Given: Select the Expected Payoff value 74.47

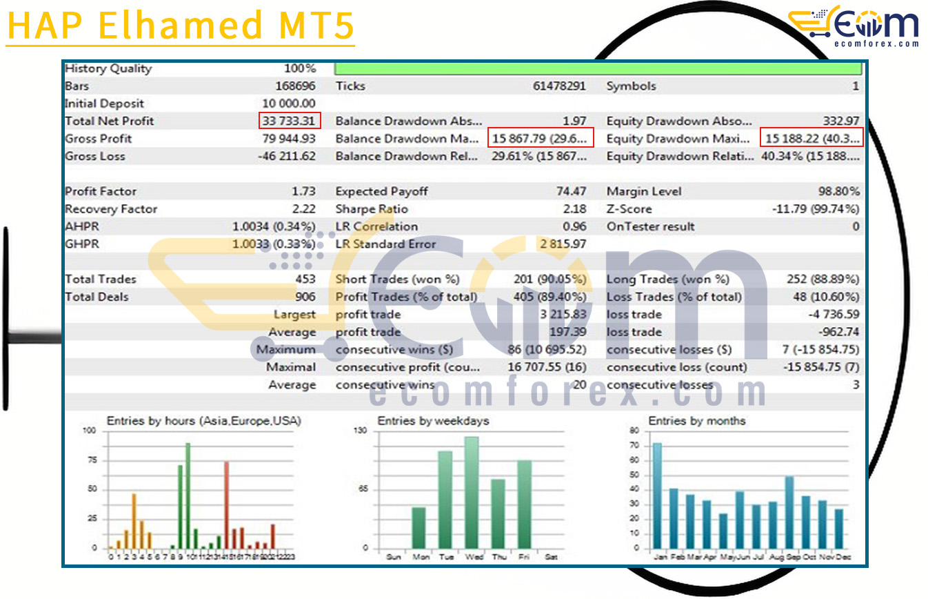Looking at the screenshot, I should point(572,191).
